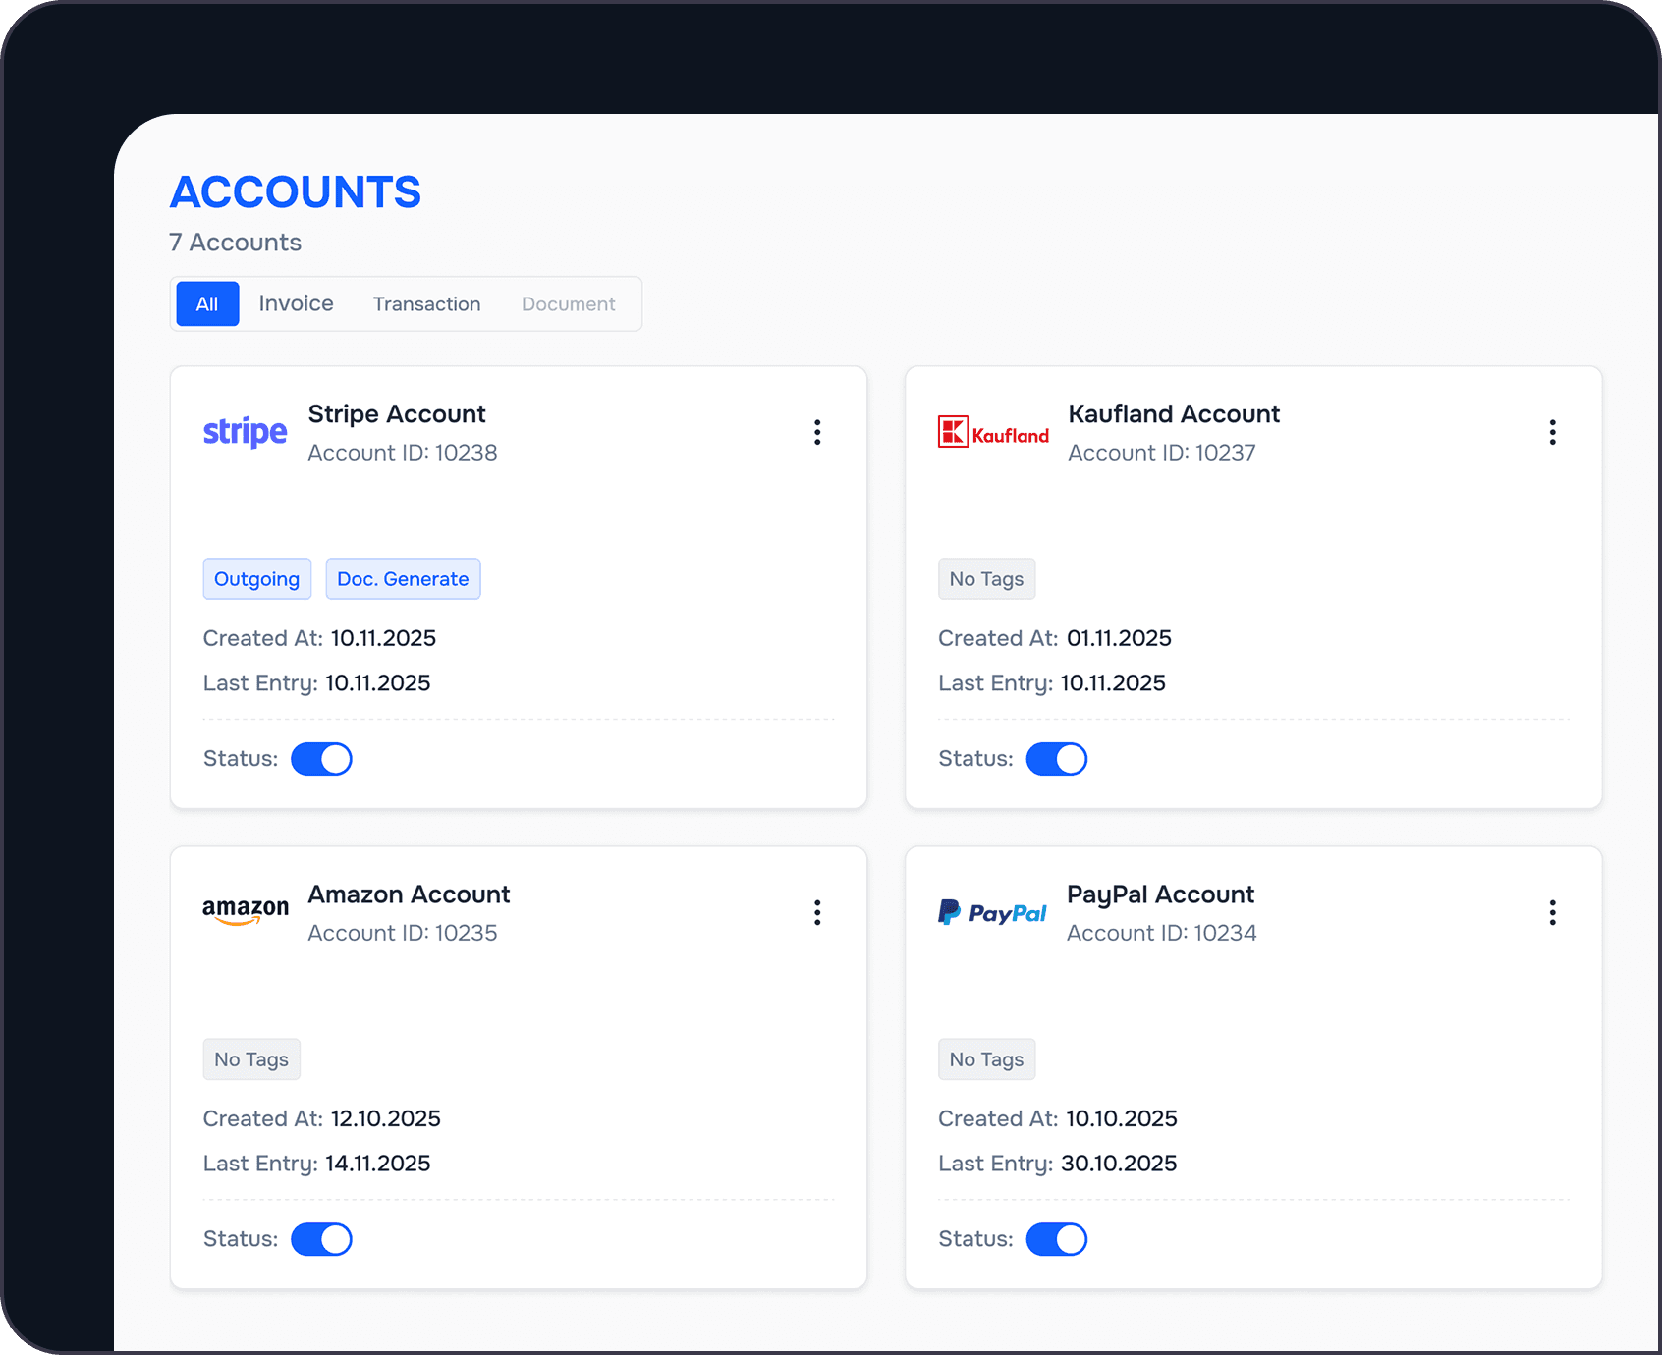Click the Stripe logo icon
Image resolution: width=1662 pixels, height=1355 pixels.
[x=245, y=432]
